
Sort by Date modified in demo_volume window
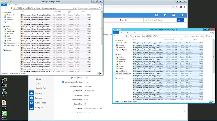[169, 40]
